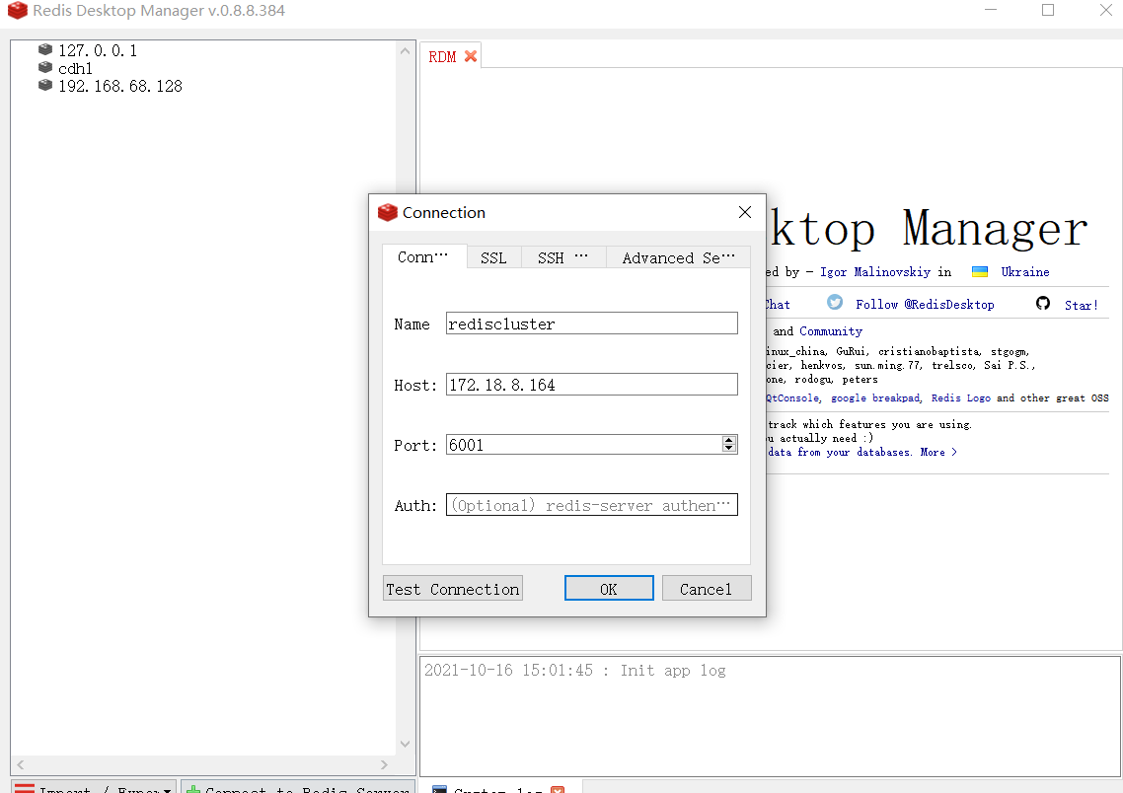Close the System log tab
This screenshot has height=793, width=1123.
558,789
